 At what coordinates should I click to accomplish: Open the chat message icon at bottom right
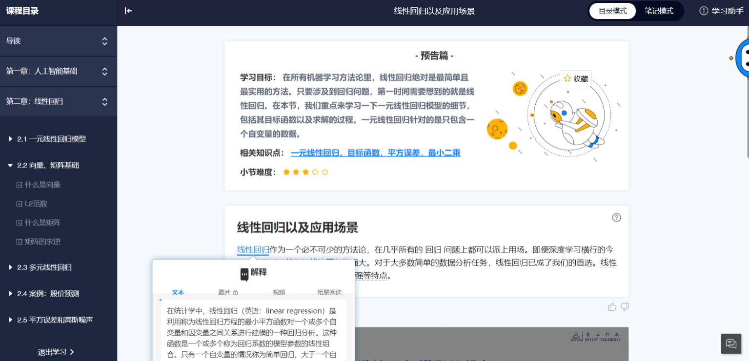(x=730, y=343)
